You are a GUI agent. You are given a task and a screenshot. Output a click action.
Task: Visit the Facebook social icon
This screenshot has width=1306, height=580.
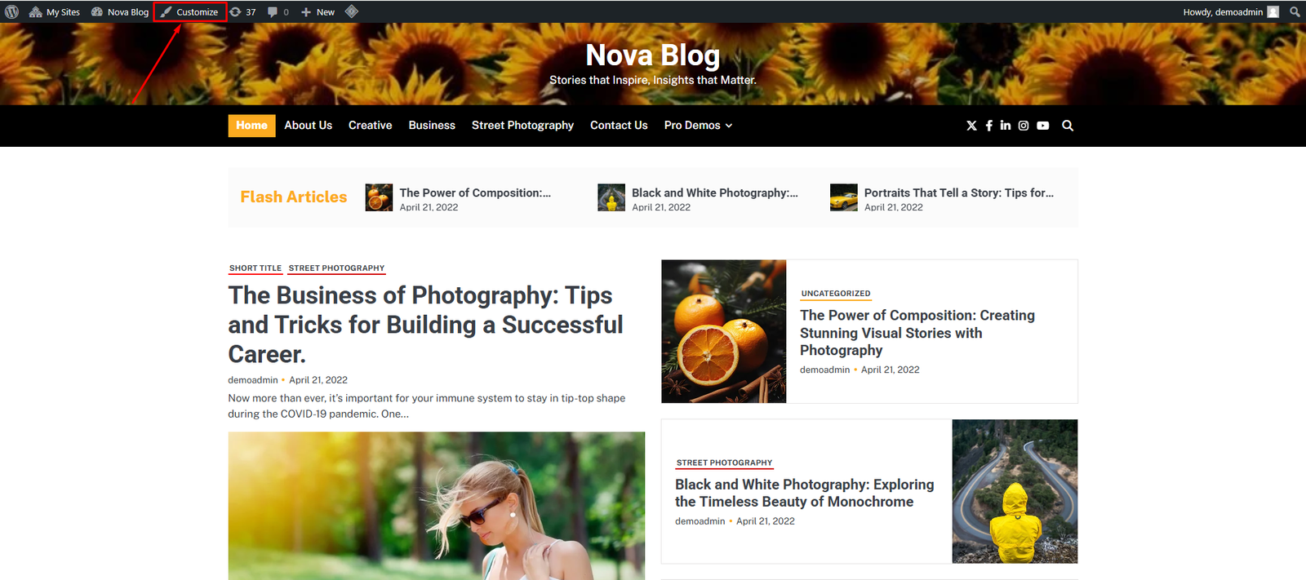(x=988, y=126)
